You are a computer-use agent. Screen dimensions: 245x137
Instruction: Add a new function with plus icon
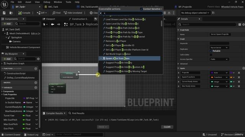[x=36, y=68]
